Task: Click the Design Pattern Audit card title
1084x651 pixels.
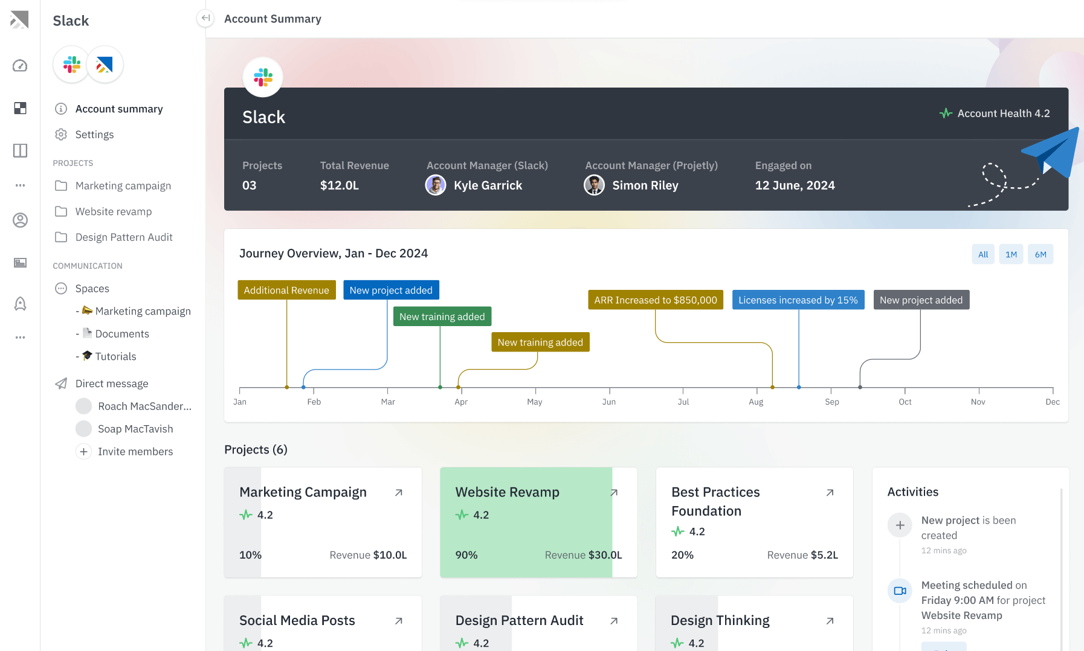Action: [x=520, y=620]
